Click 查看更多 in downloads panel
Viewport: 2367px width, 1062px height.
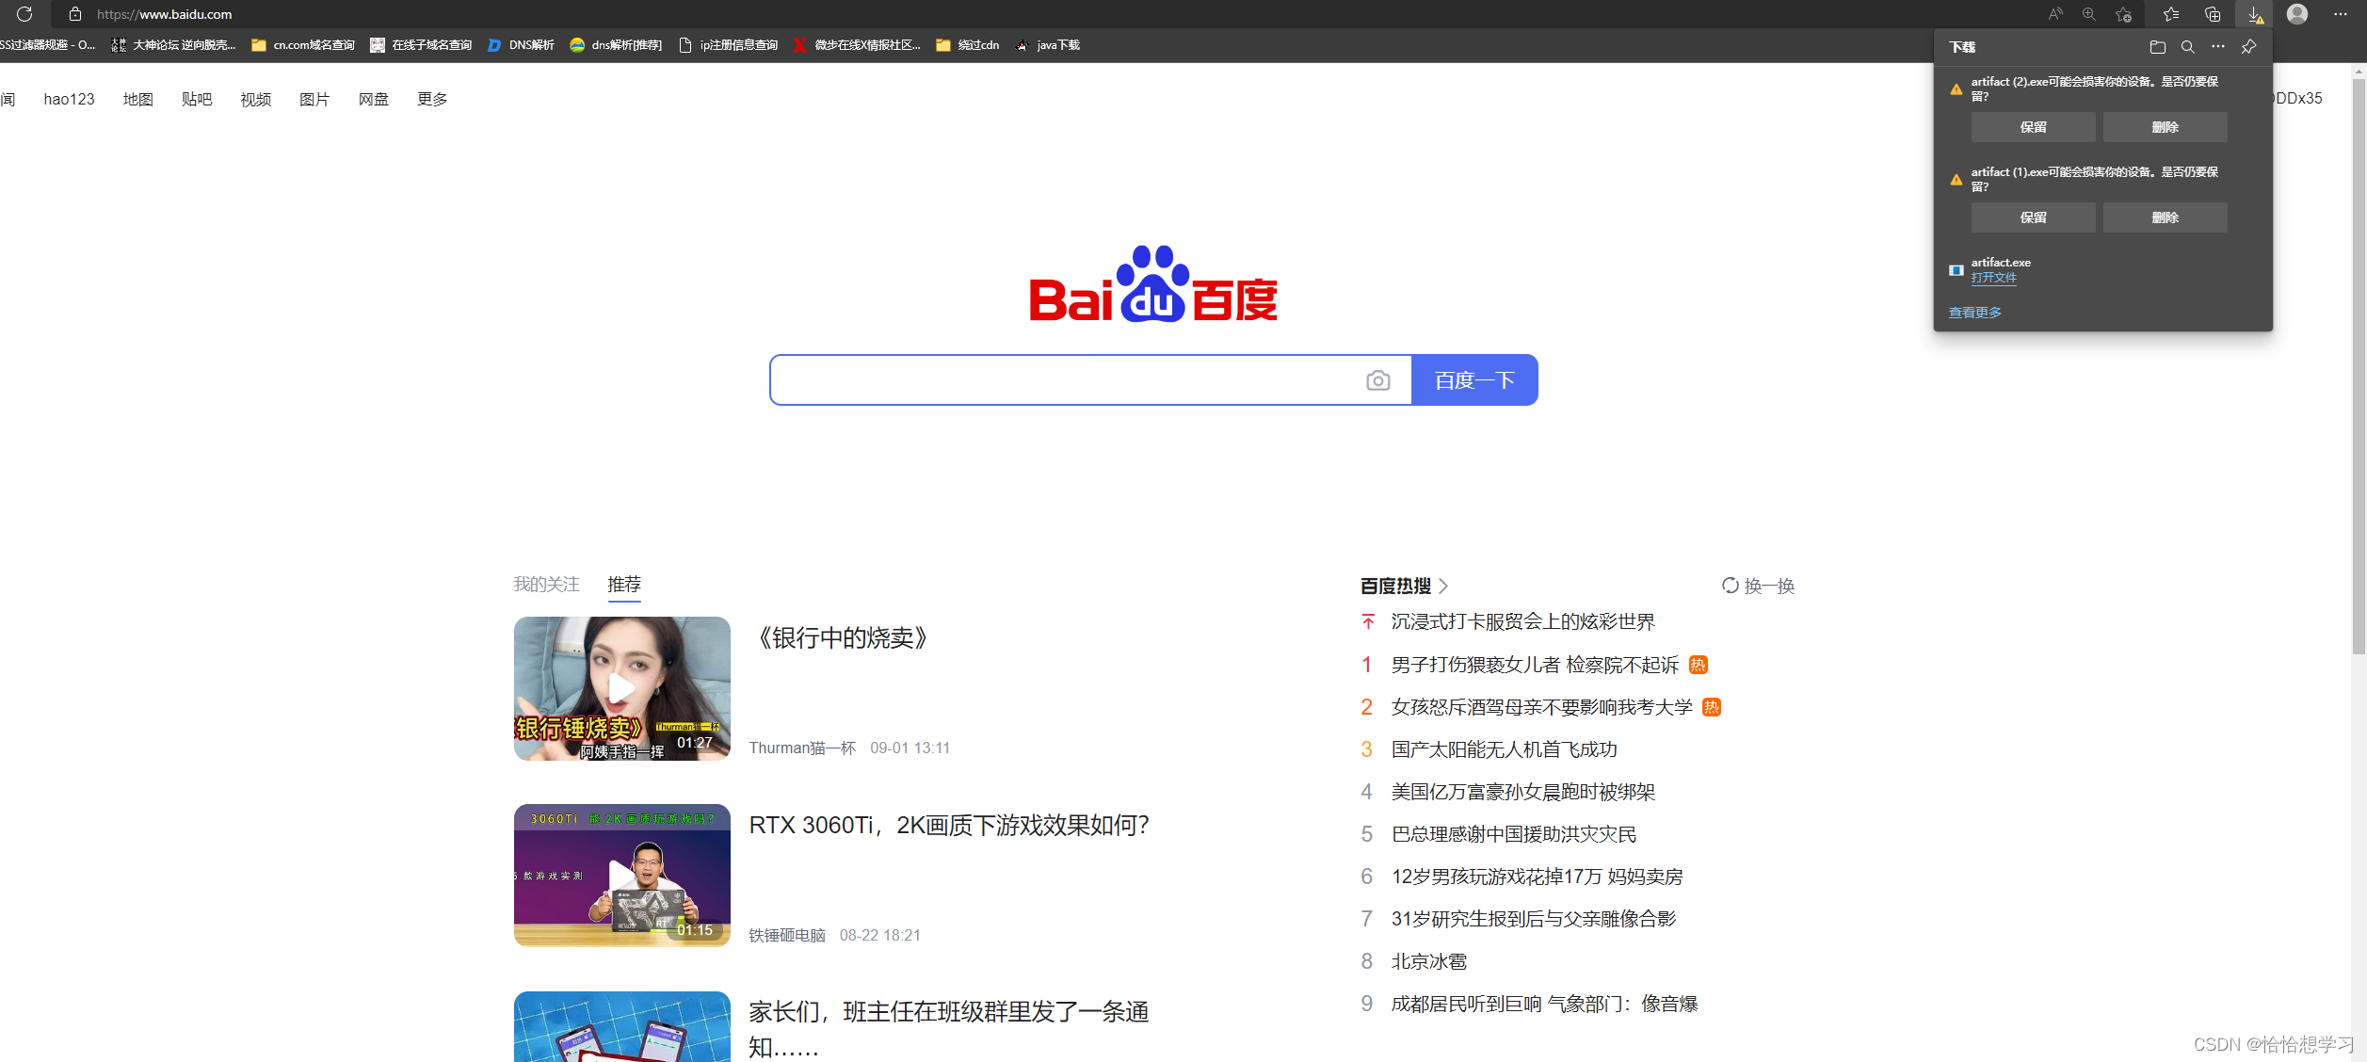(1974, 313)
